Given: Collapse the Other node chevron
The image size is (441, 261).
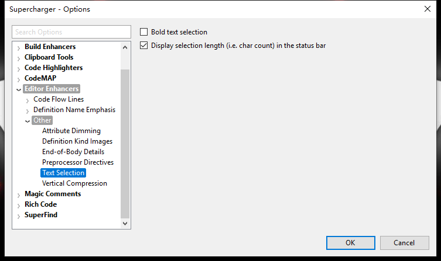Looking at the screenshot, I should 28,121.
